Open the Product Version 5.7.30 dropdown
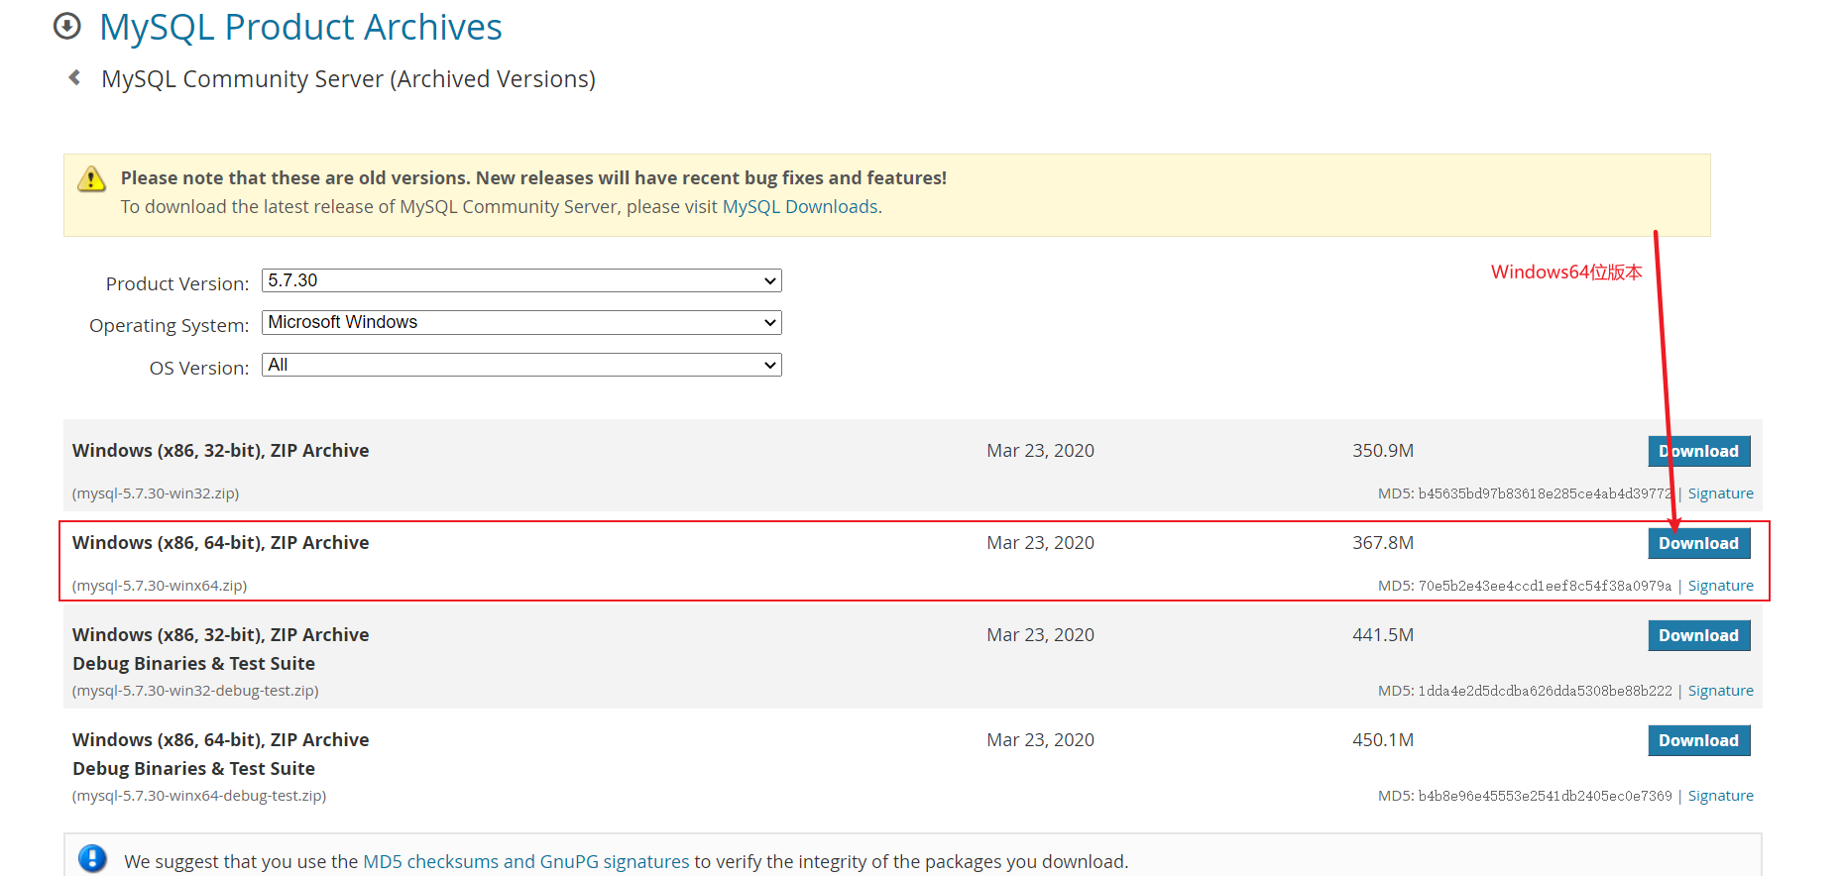Viewport: 1842px width, 876px height. 521,280
